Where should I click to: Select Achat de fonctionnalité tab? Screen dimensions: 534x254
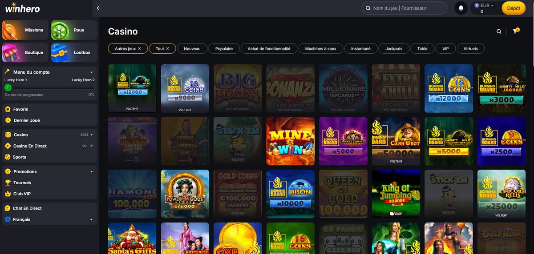tap(269, 48)
